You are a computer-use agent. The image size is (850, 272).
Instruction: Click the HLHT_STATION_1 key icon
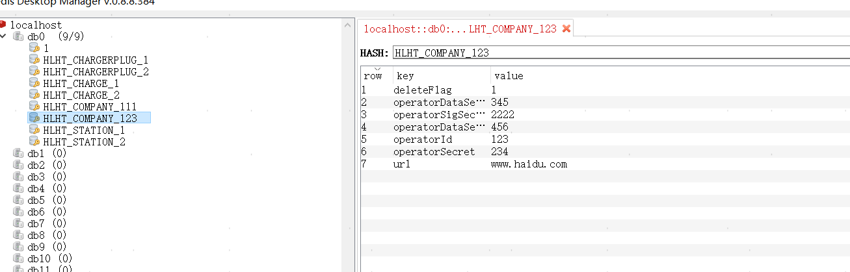(x=34, y=130)
